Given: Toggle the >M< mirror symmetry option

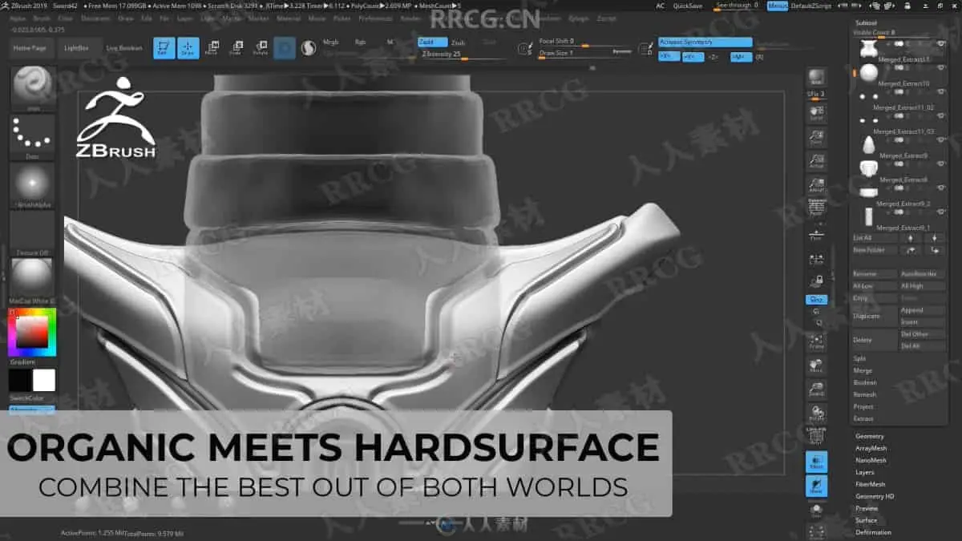Looking at the screenshot, I should [742, 57].
